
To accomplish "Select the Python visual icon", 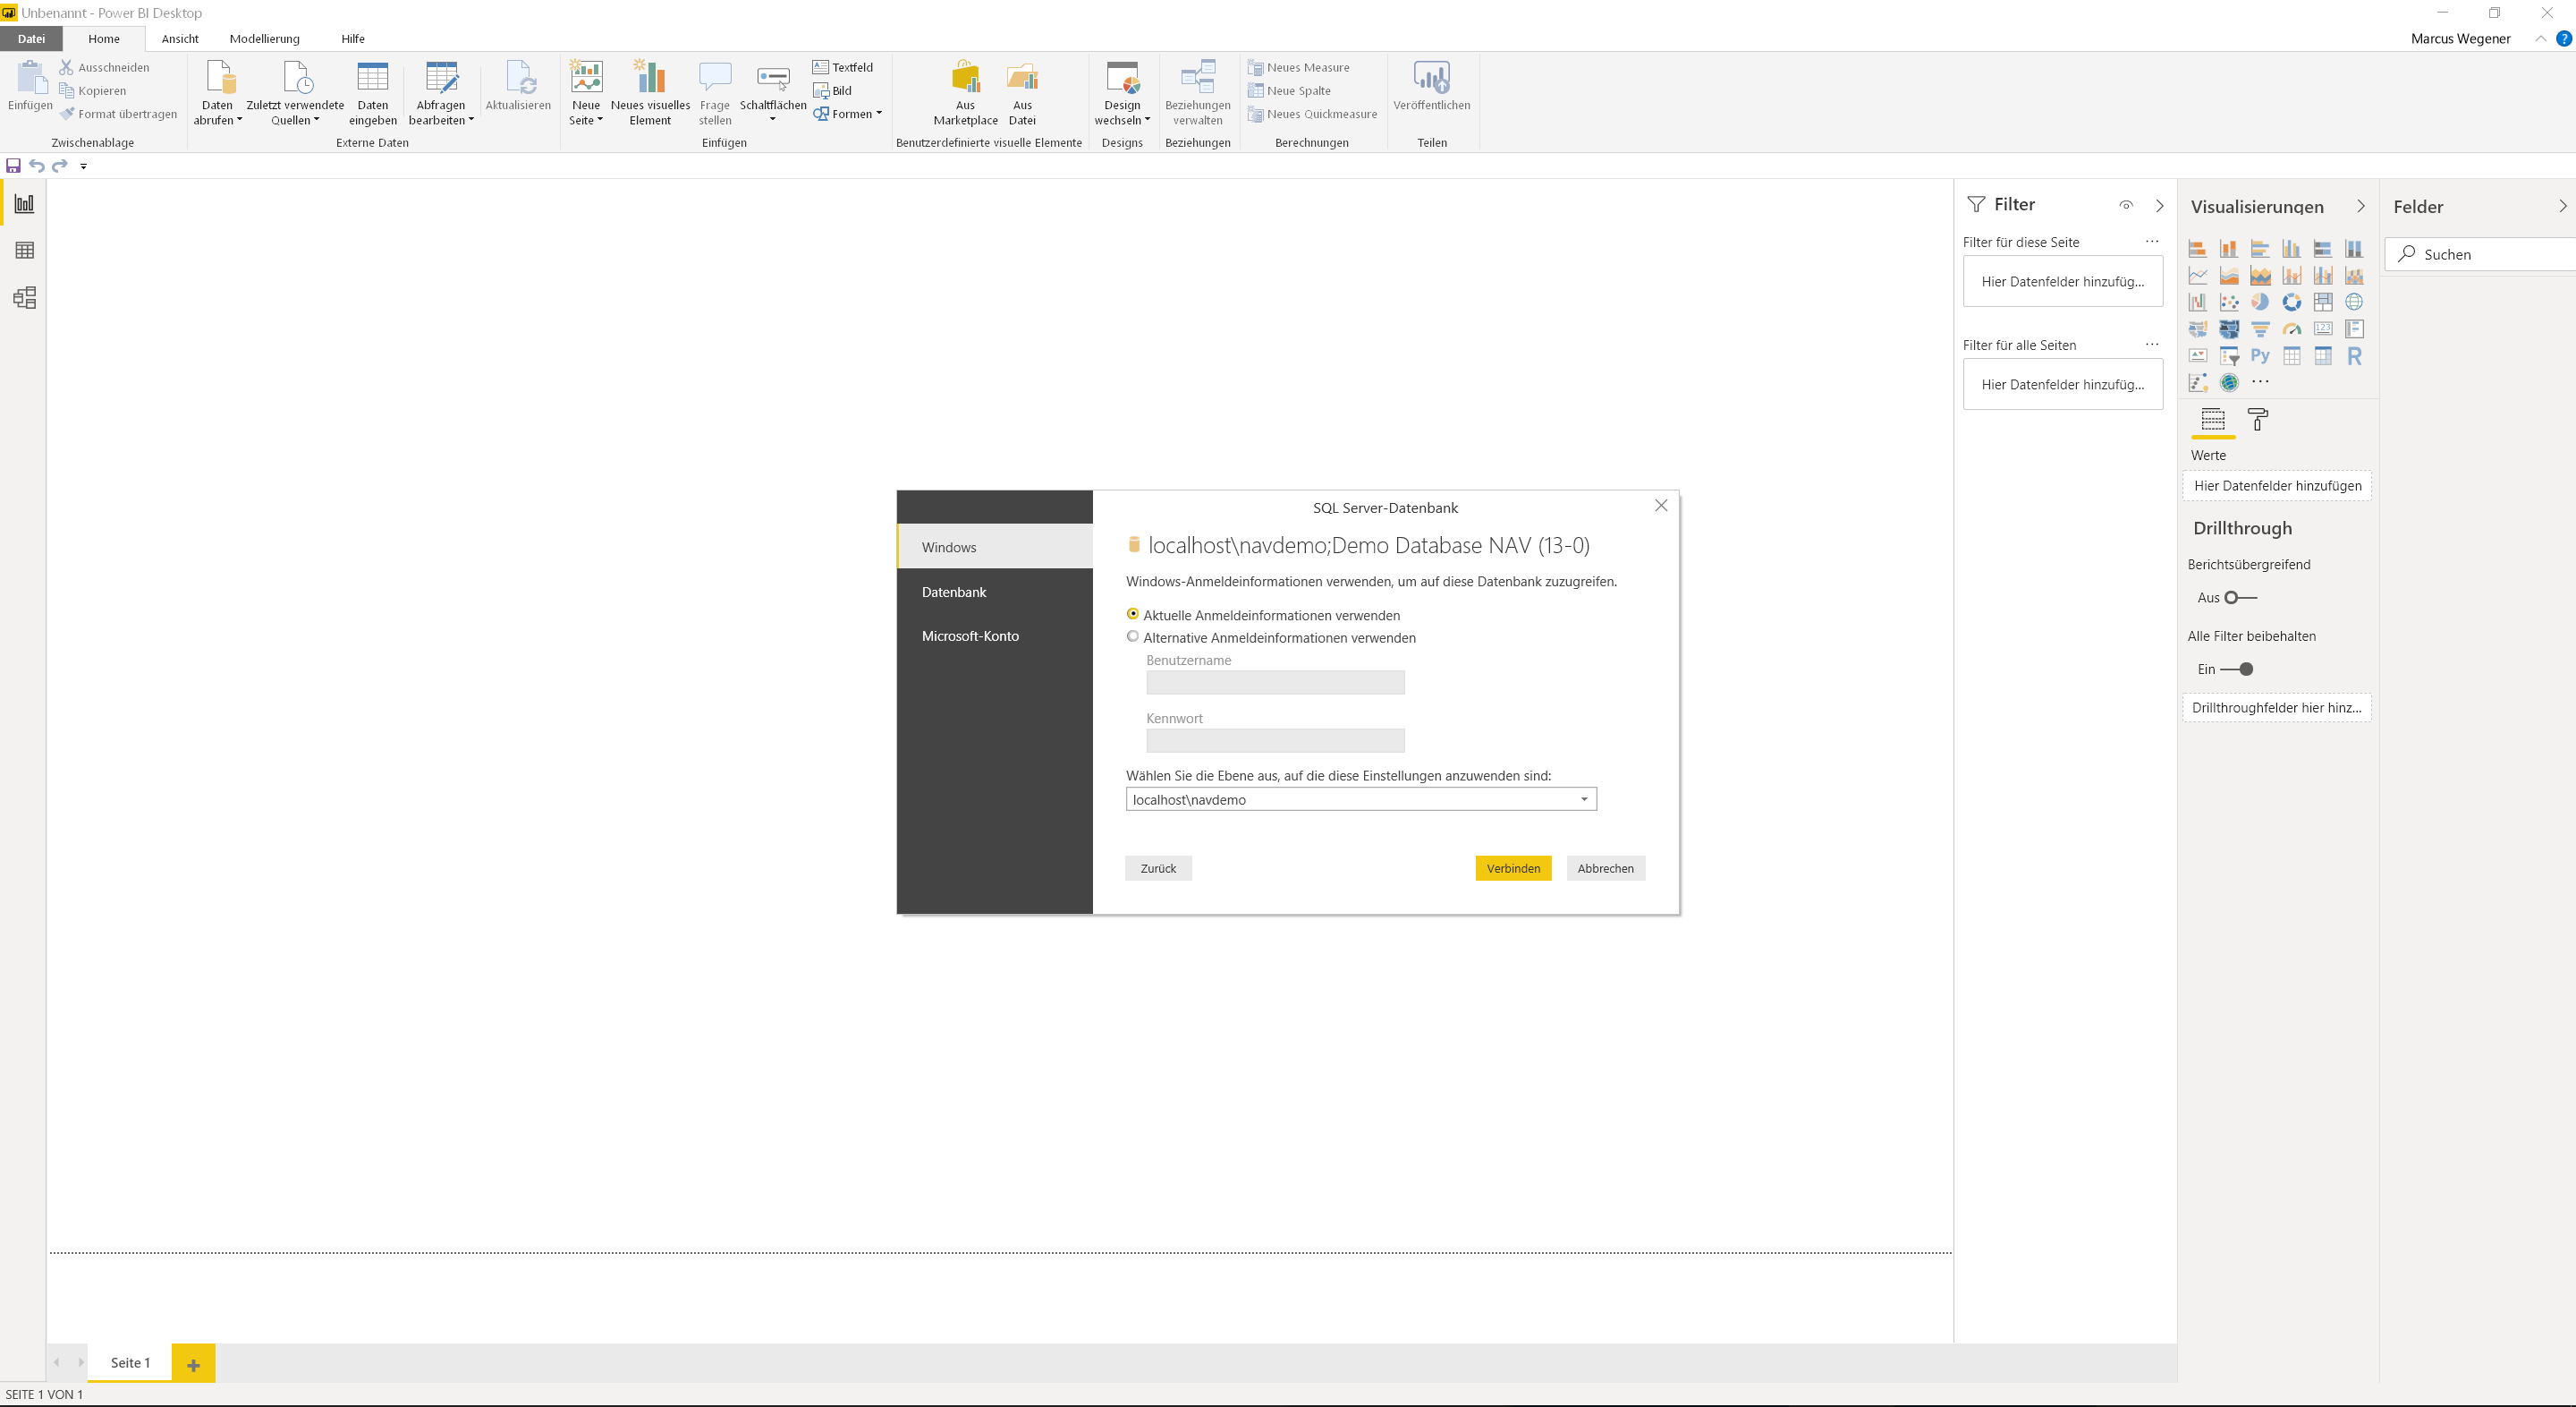I will point(2260,355).
